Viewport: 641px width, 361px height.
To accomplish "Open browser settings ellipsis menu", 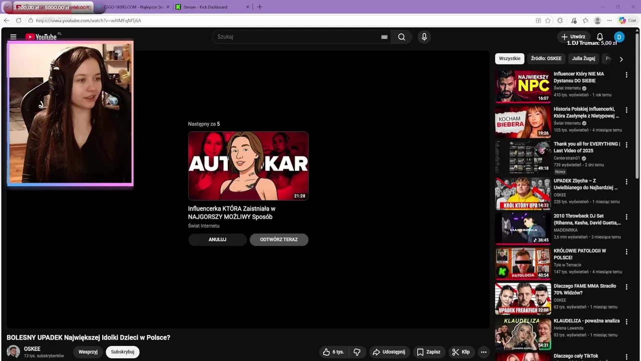I will click(x=609, y=21).
